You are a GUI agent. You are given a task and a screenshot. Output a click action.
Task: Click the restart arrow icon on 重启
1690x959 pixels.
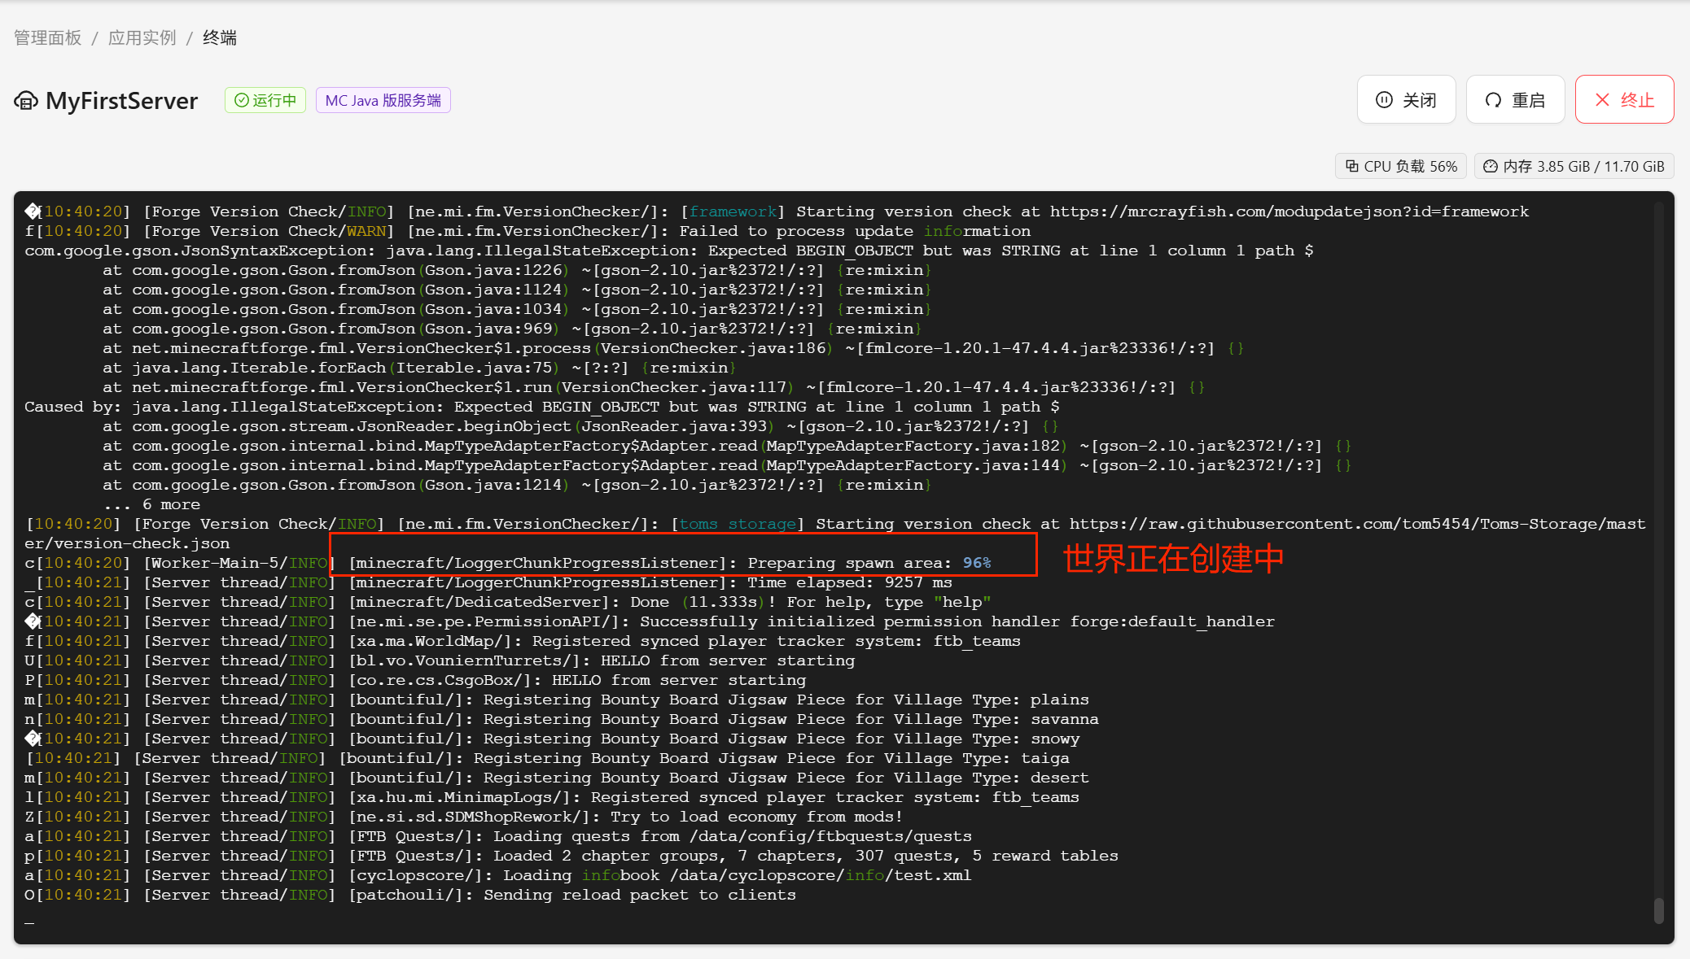(1493, 100)
